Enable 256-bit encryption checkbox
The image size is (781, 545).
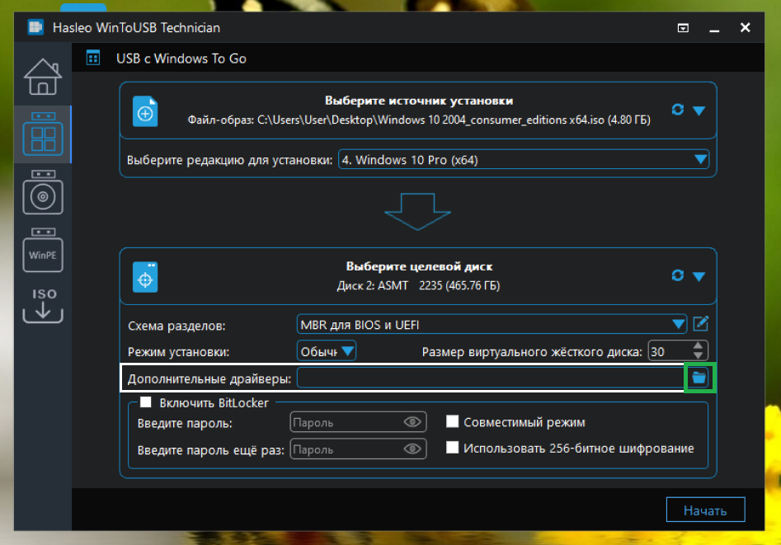tap(452, 448)
